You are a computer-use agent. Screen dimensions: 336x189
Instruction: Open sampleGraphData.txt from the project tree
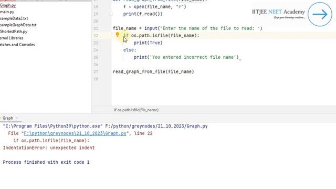(18, 25)
